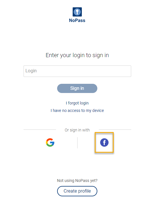Follow the I forgot login link

[x=77, y=103]
